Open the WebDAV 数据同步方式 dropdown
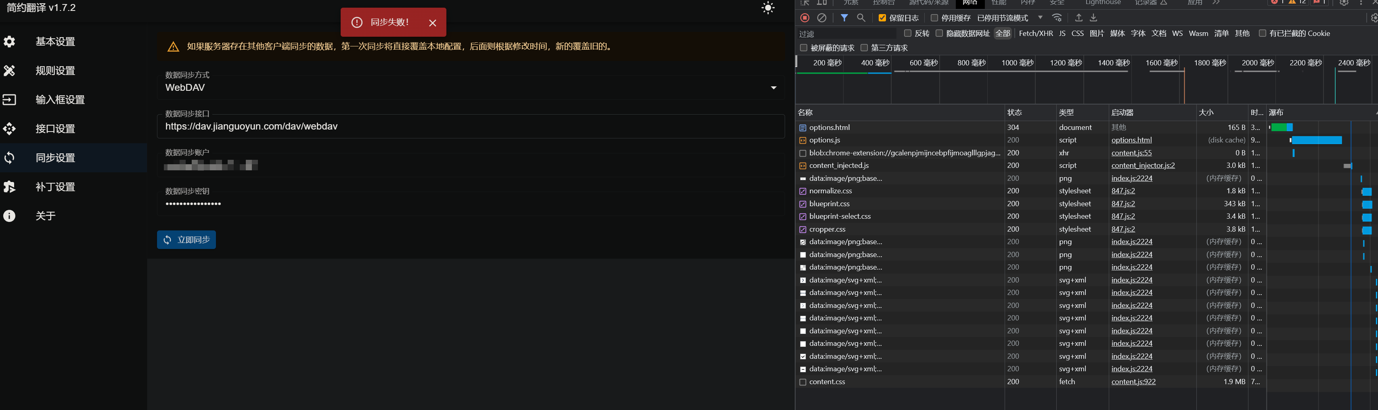Image resolution: width=1378 pixels, height=410 pixels. click(773, 87)
